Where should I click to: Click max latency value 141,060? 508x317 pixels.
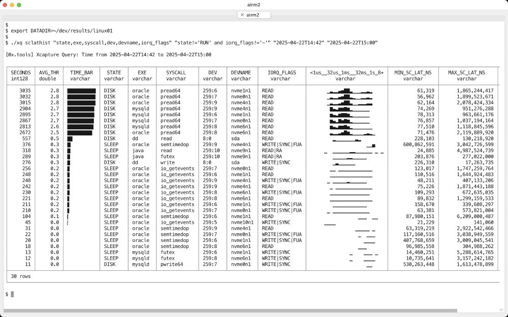[x=484, y=222]
